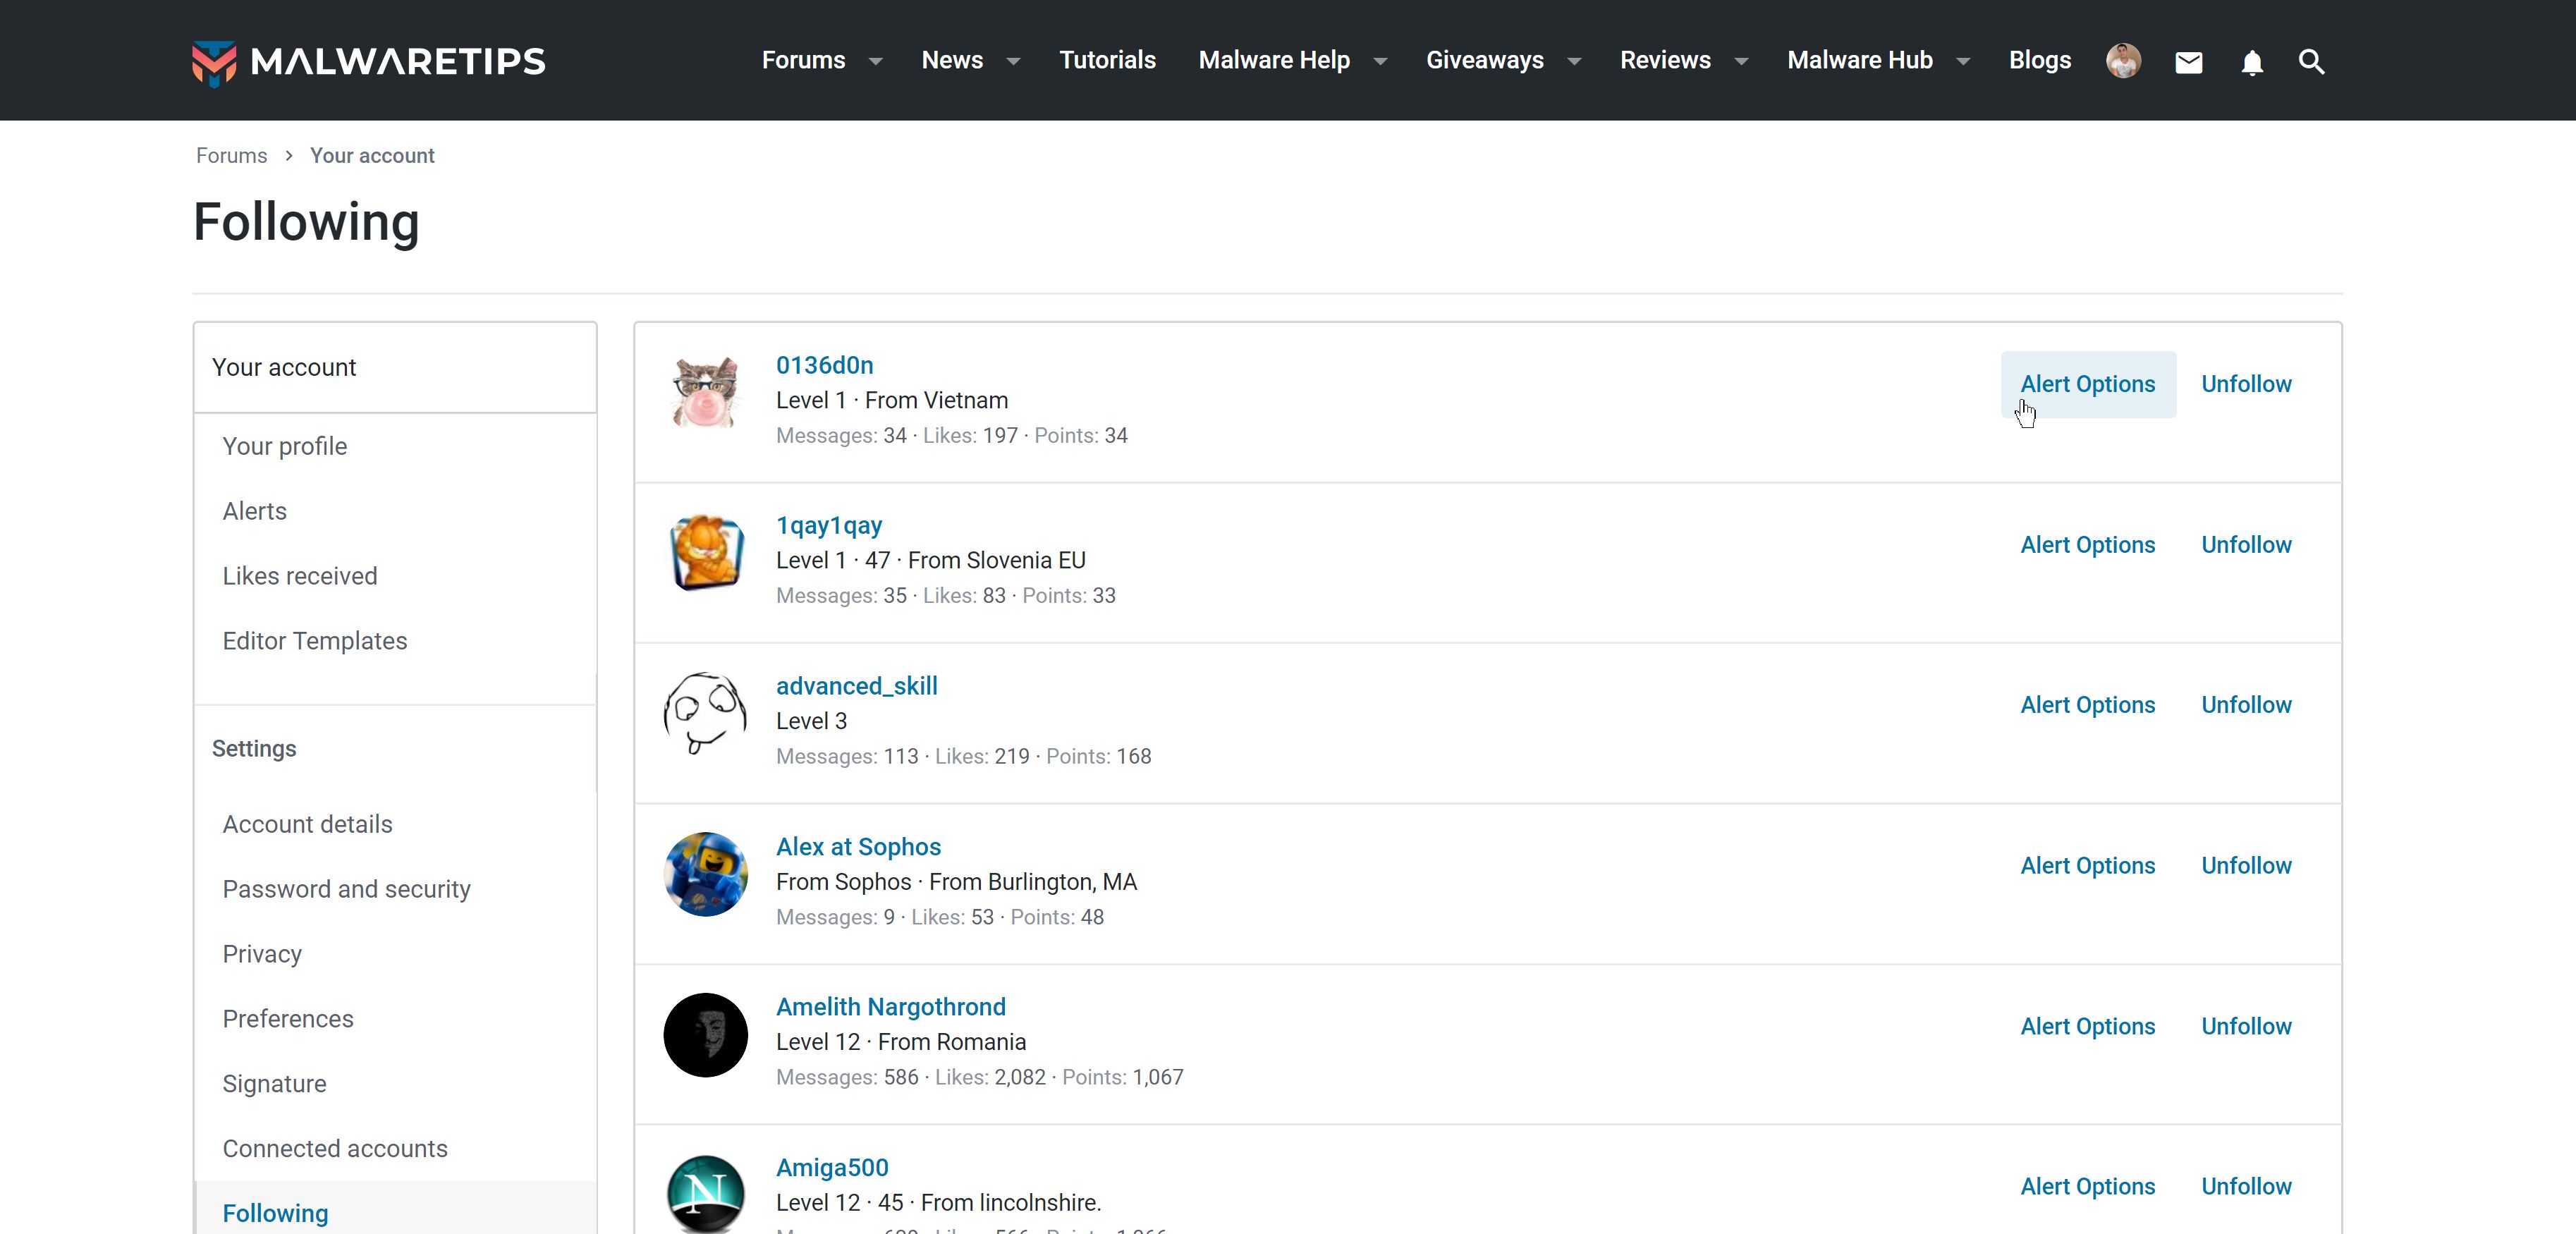This screenshot has width=2576, height=1234.
Task: Expand the Malware Help dropdown arrow
Action: coord(1380,61)
